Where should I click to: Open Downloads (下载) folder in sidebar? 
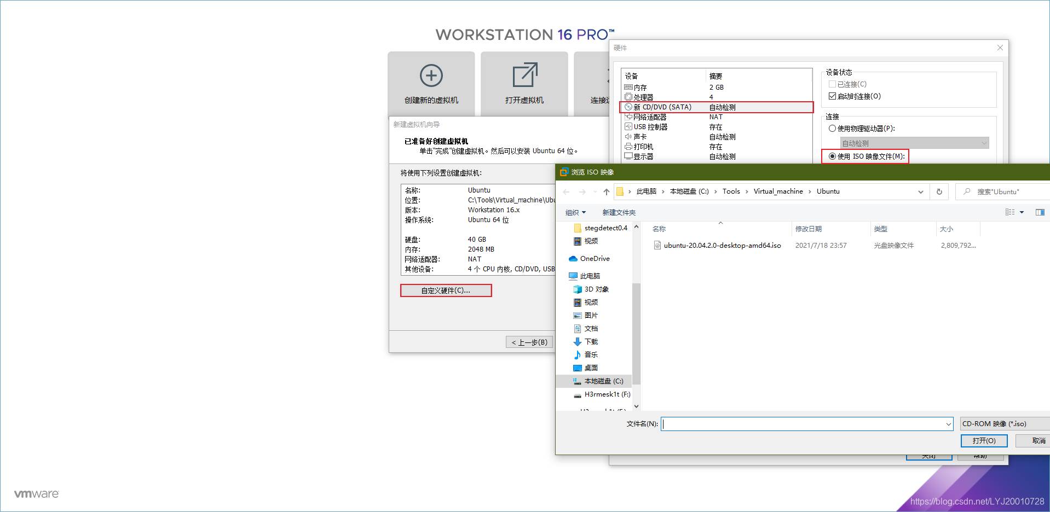(x=585, y=341)
